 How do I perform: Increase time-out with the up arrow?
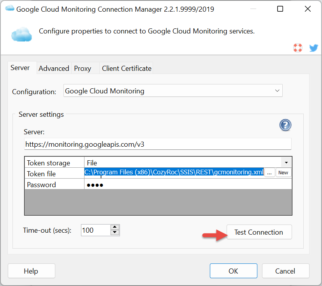(x=115, y=227)
